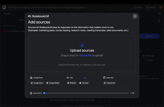Click the upload arrow icon

[82, 45]
